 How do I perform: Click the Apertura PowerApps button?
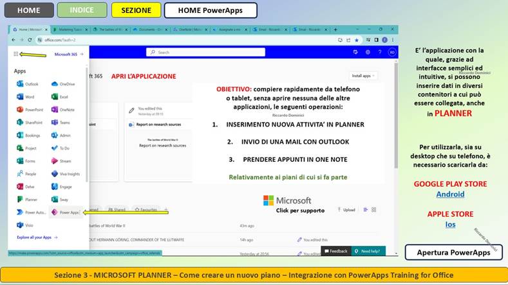453,252
